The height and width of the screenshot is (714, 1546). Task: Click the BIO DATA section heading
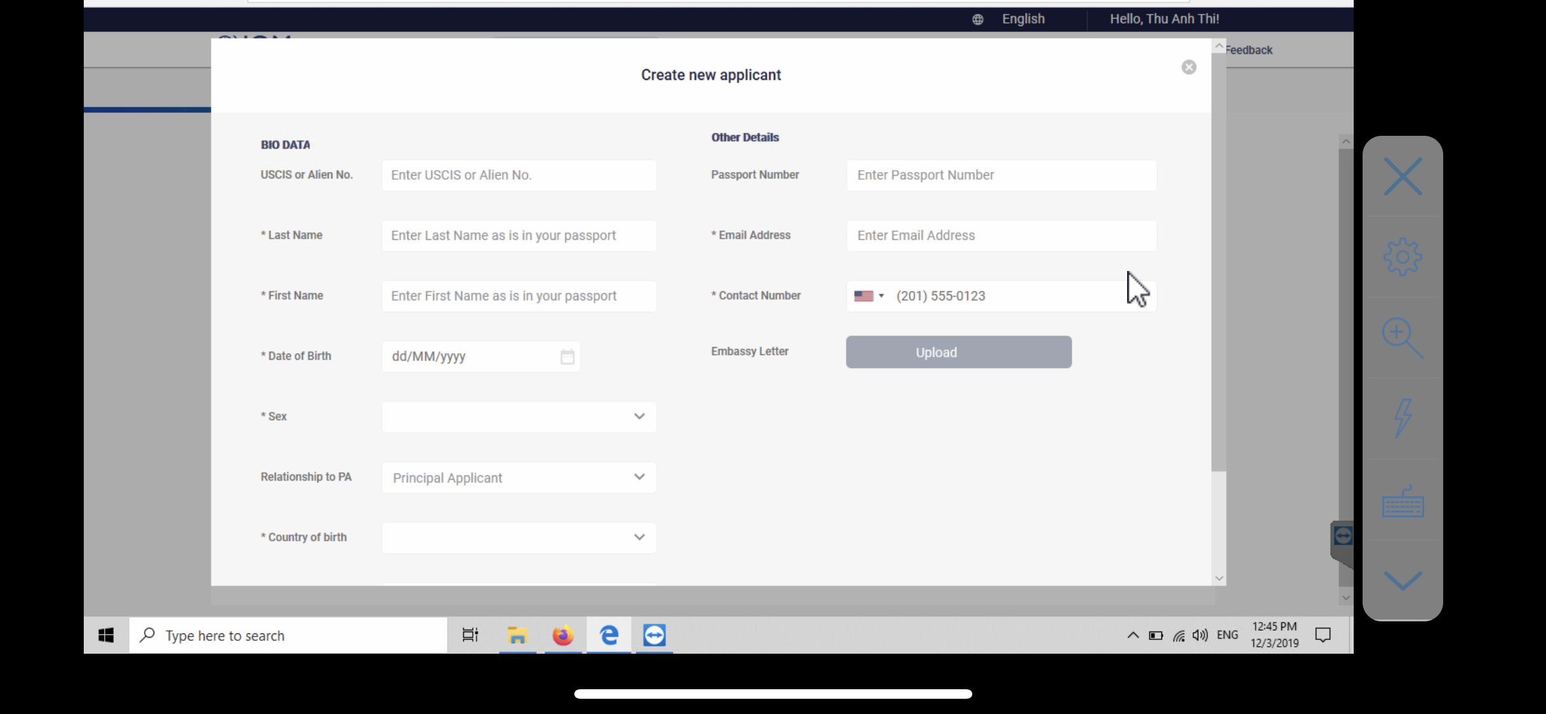click(285, 145)
